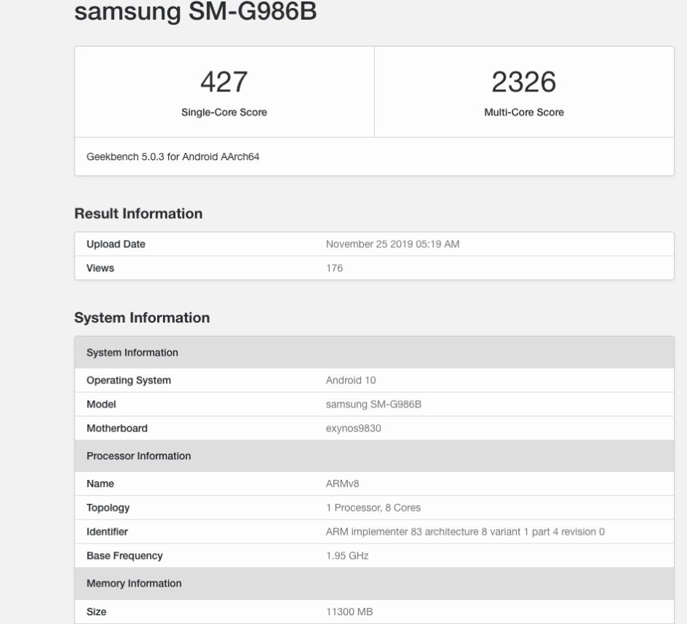Click the 'Identifier' row label
This screenshot has width=687, height=624.
107,532
